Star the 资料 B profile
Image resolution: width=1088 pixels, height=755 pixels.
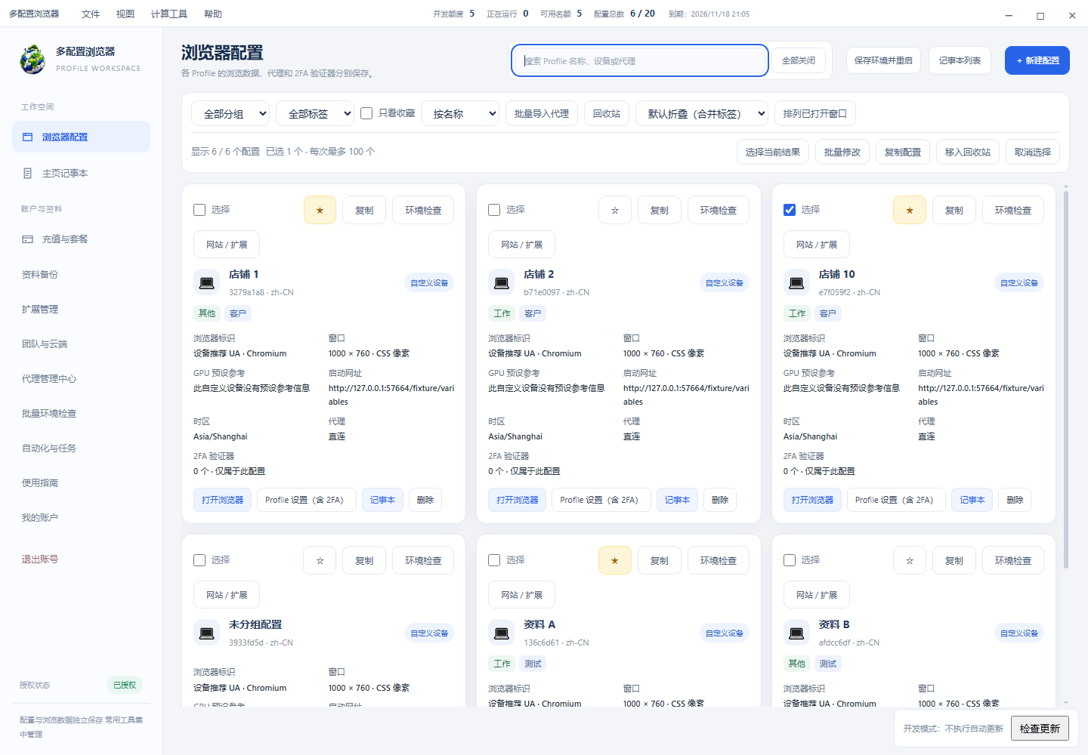point(910,560)
